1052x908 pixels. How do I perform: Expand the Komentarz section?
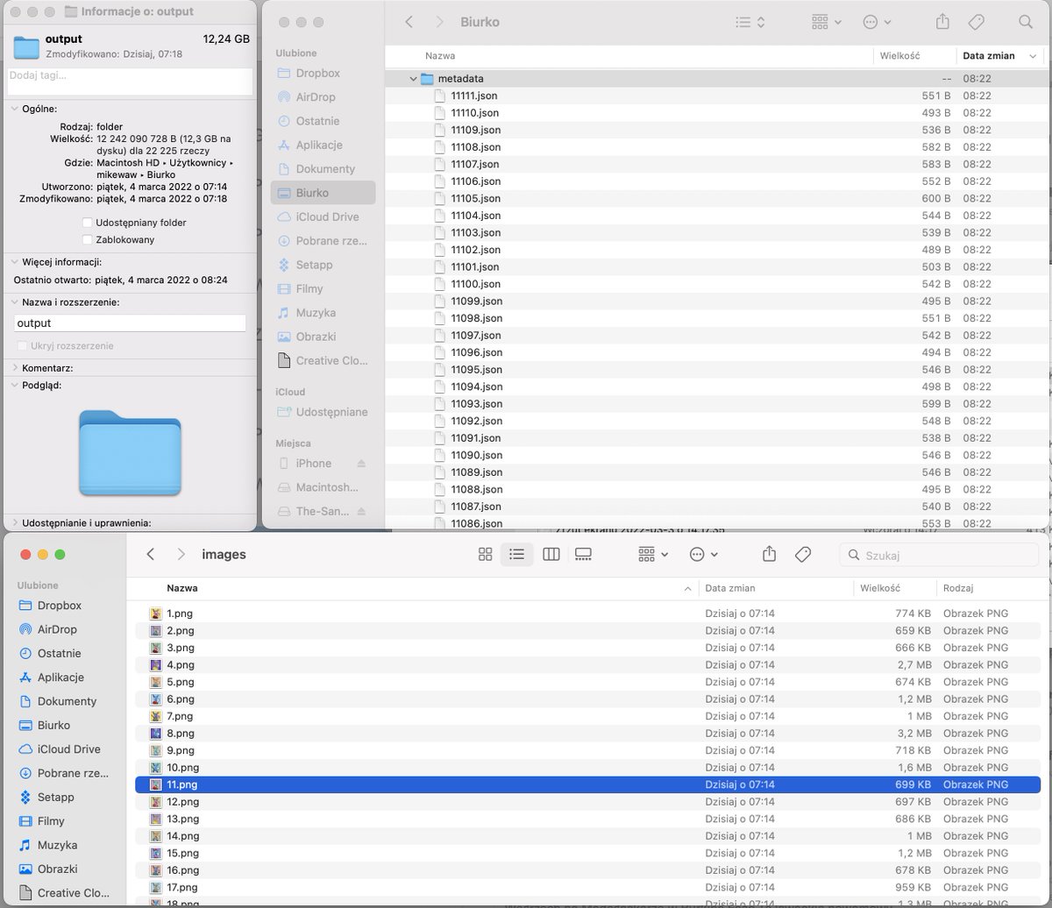(x=14, y=368)
